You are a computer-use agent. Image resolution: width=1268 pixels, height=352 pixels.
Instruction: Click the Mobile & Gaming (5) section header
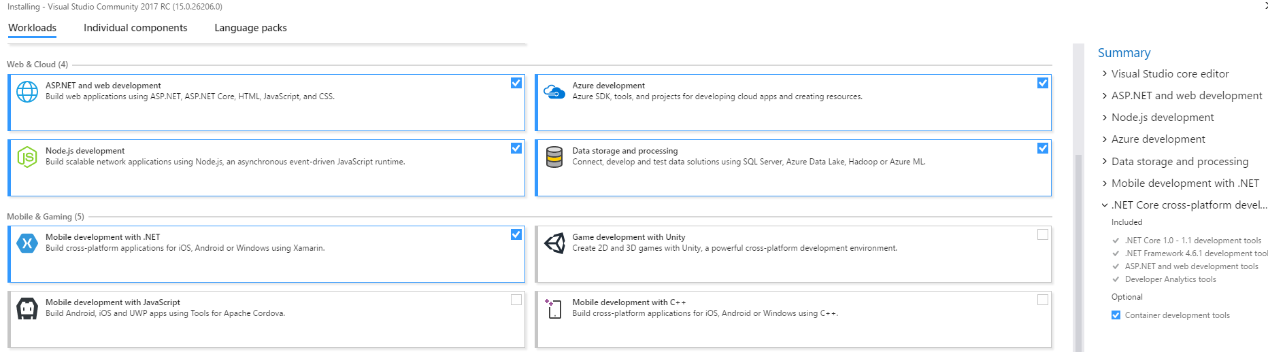(x=46, y=217)
